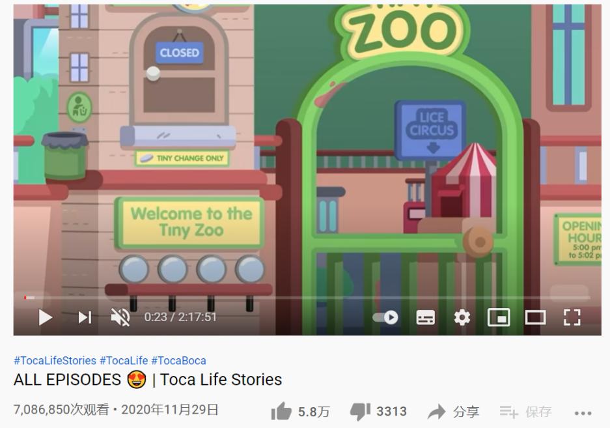Save video to playlist via 保存

tap(525, 412)
